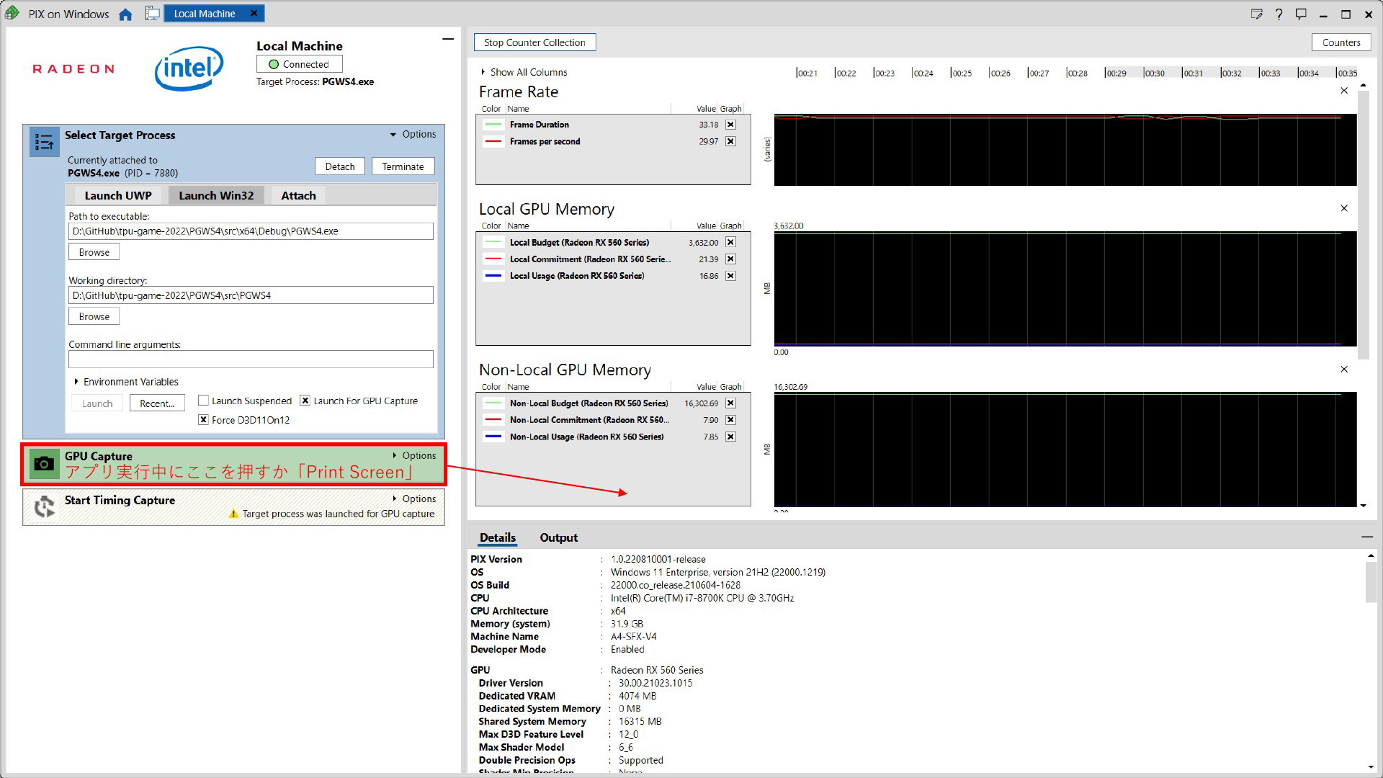Detach from PGWS4.exe process

coord(340,166)
